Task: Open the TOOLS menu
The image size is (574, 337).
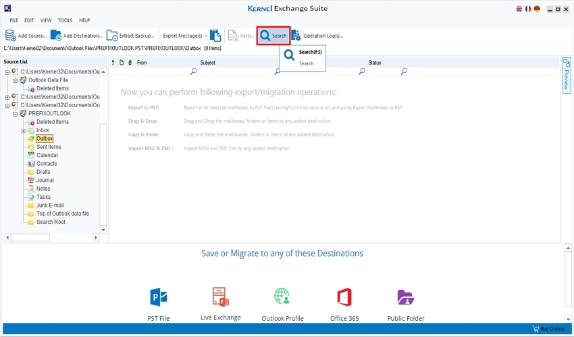Action: (x=65, y=20)
